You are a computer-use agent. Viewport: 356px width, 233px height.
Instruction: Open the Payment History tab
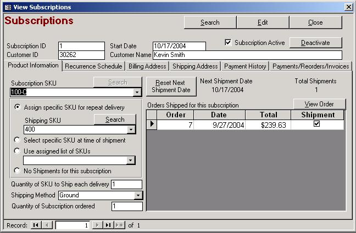coord(246,66)
